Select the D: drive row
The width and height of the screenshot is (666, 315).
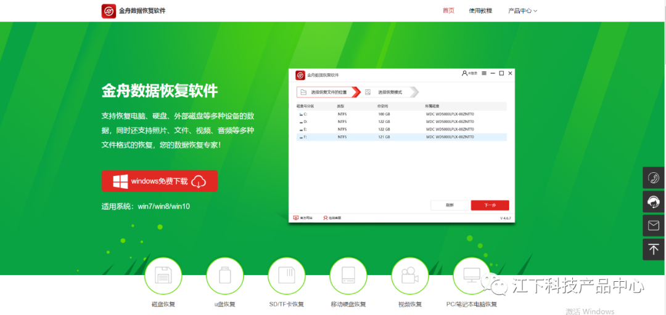point(401,122)
